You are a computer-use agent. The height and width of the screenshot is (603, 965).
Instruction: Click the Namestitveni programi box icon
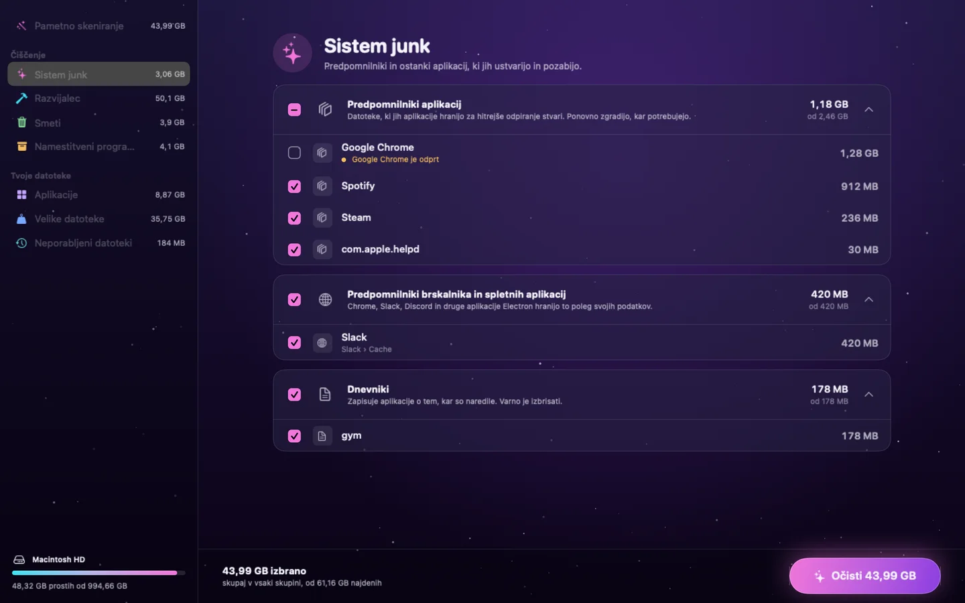tap(21, 147)
